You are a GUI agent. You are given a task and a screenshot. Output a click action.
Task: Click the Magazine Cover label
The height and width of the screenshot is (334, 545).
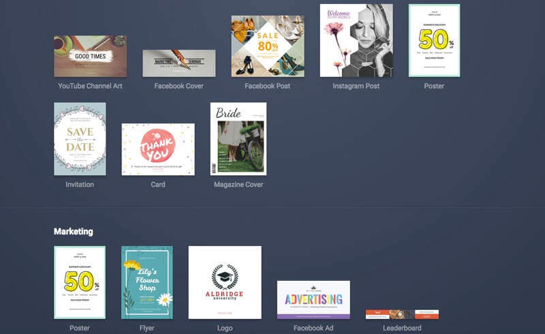(x=238, y=185)
